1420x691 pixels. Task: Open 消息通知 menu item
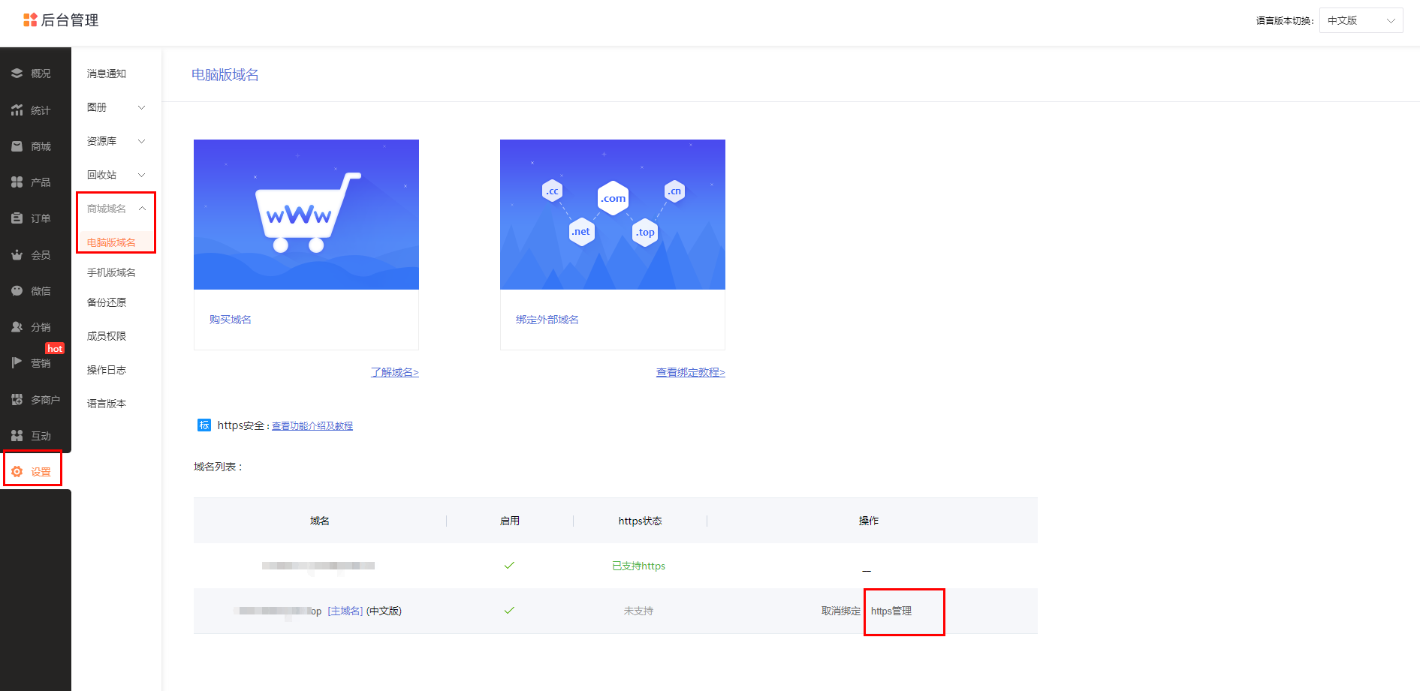[x=107, y=74]
